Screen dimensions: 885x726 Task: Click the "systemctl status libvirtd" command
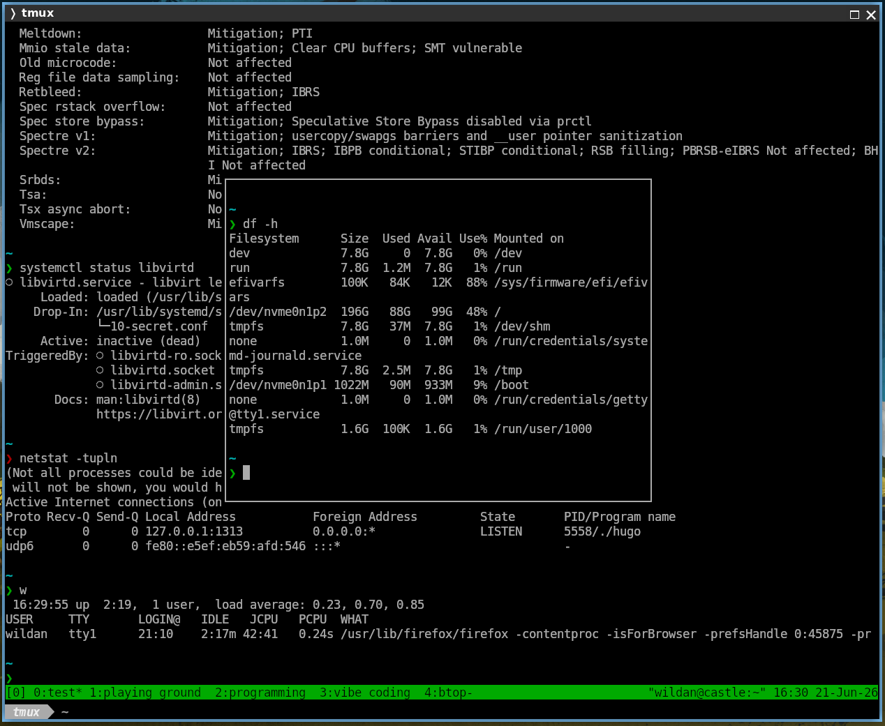click(107, 268)
